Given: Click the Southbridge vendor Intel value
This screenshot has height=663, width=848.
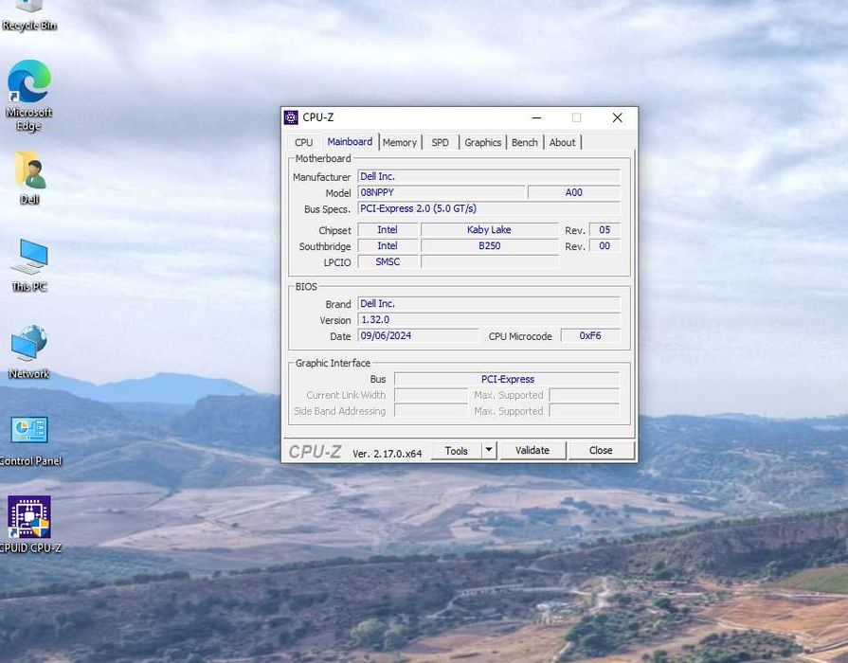Looking at the screenshot, I should 388,245.
